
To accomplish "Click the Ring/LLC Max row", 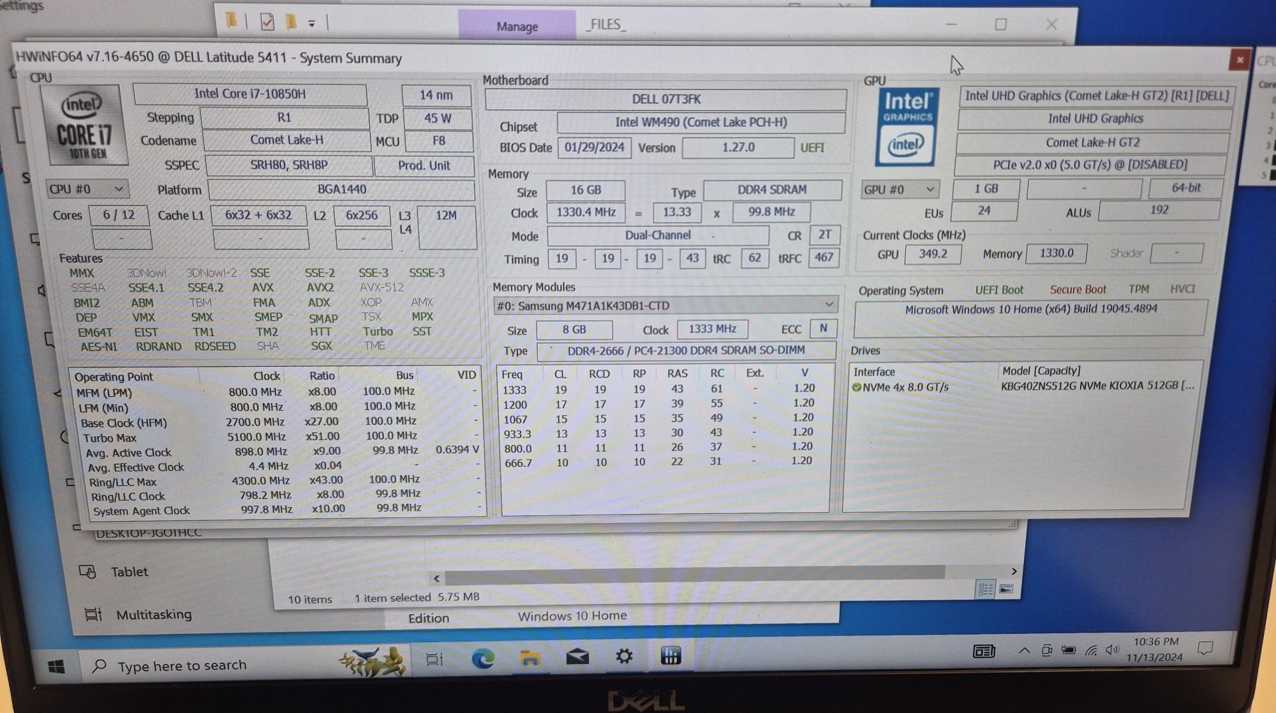I will [x=284, y=481].
